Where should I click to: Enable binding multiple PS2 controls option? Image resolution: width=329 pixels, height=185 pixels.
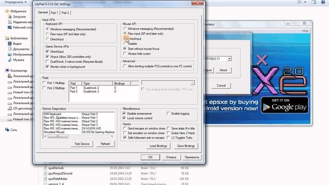click(x=125, y=66)
